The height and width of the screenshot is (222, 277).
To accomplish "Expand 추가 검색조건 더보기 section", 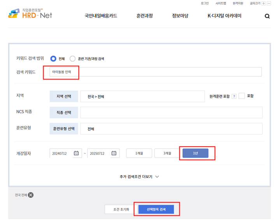I will pyautogui.click(x=139, y=176).
